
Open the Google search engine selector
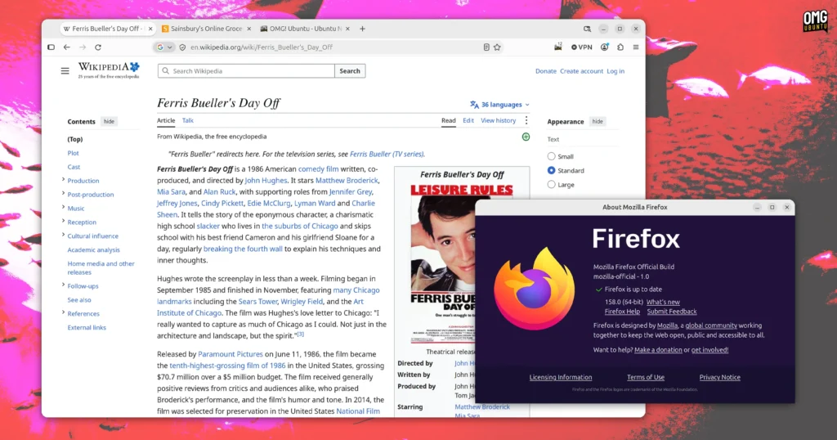[164, 47]
